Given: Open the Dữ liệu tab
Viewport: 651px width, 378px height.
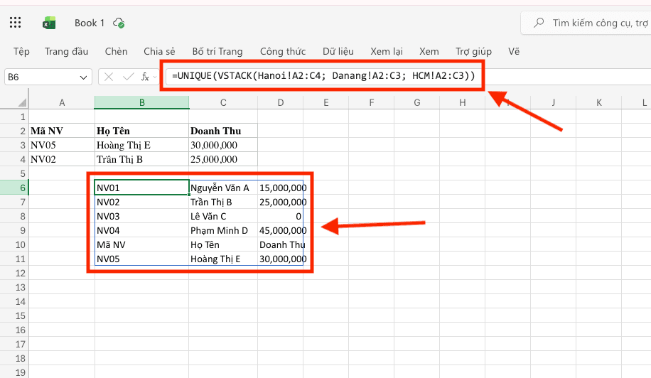Looking at the screenshot, I should (x=338, y=51).
